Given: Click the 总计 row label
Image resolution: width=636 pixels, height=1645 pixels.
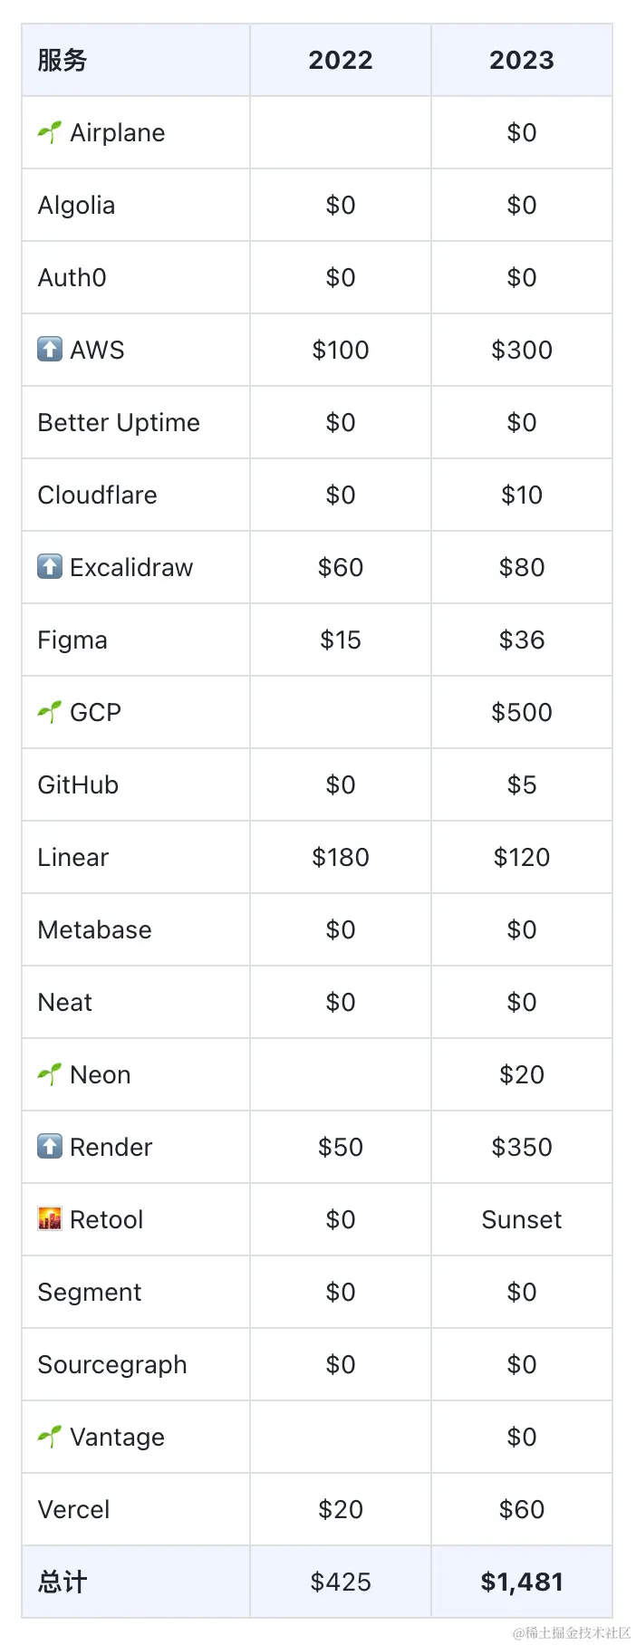Looking at the screenshot, I should [x=63, y=1582].
